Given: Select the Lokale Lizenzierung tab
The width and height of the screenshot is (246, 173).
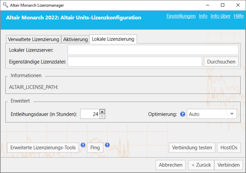Looking at the screenshot, I should (x=113, y=39).
